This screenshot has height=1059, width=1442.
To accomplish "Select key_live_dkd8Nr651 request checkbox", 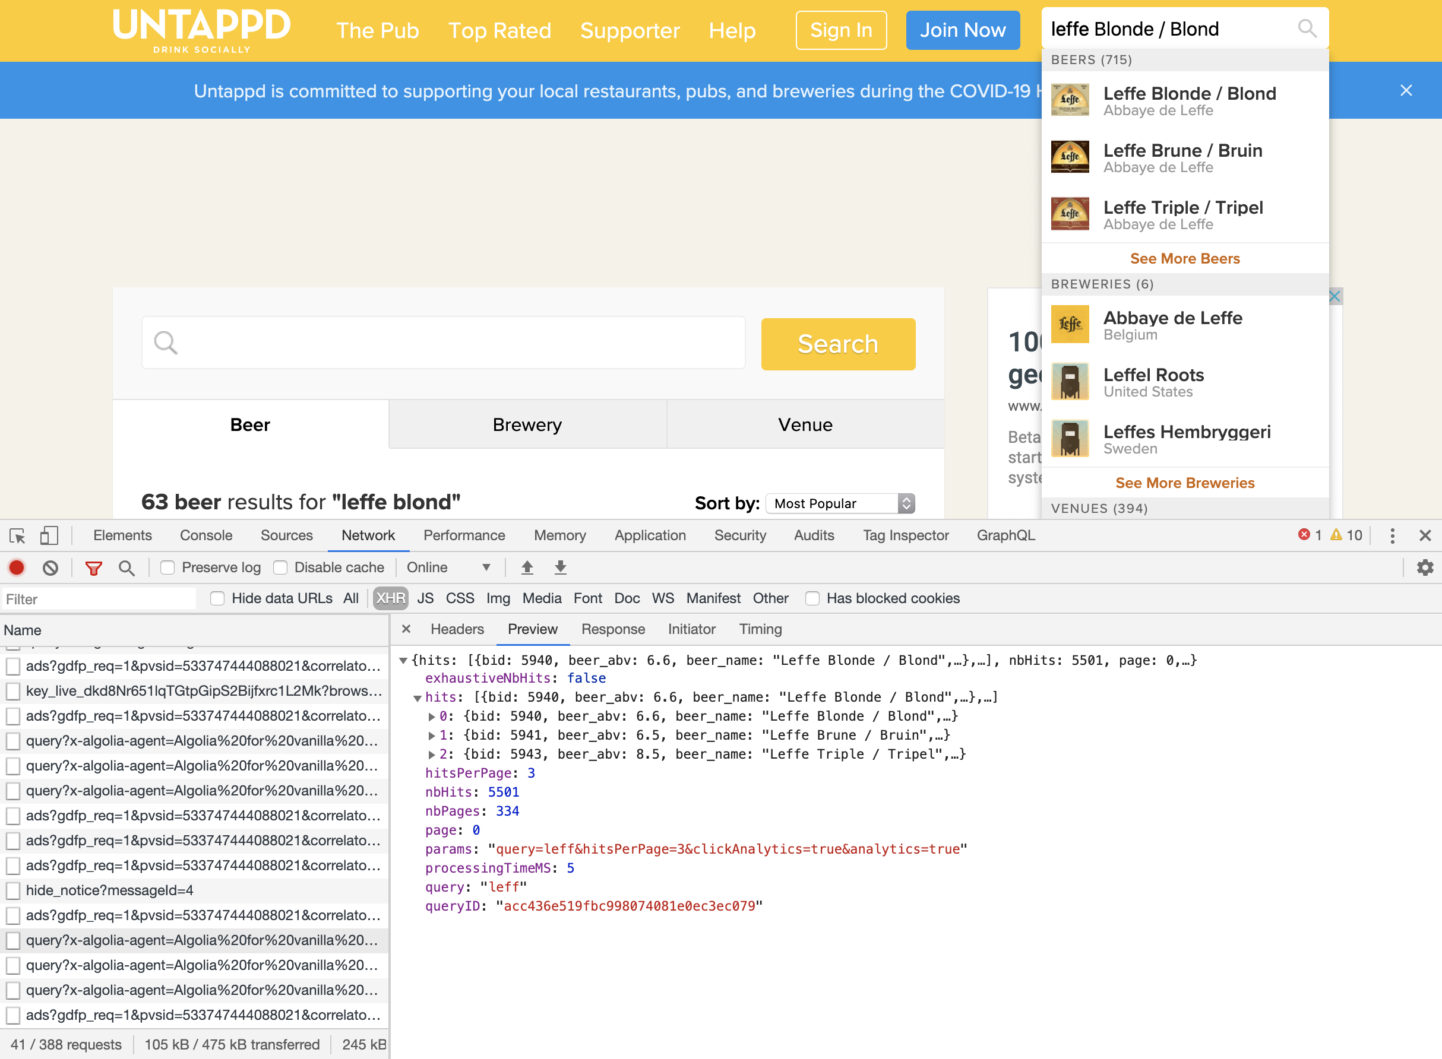I will [x=13, y=691].
